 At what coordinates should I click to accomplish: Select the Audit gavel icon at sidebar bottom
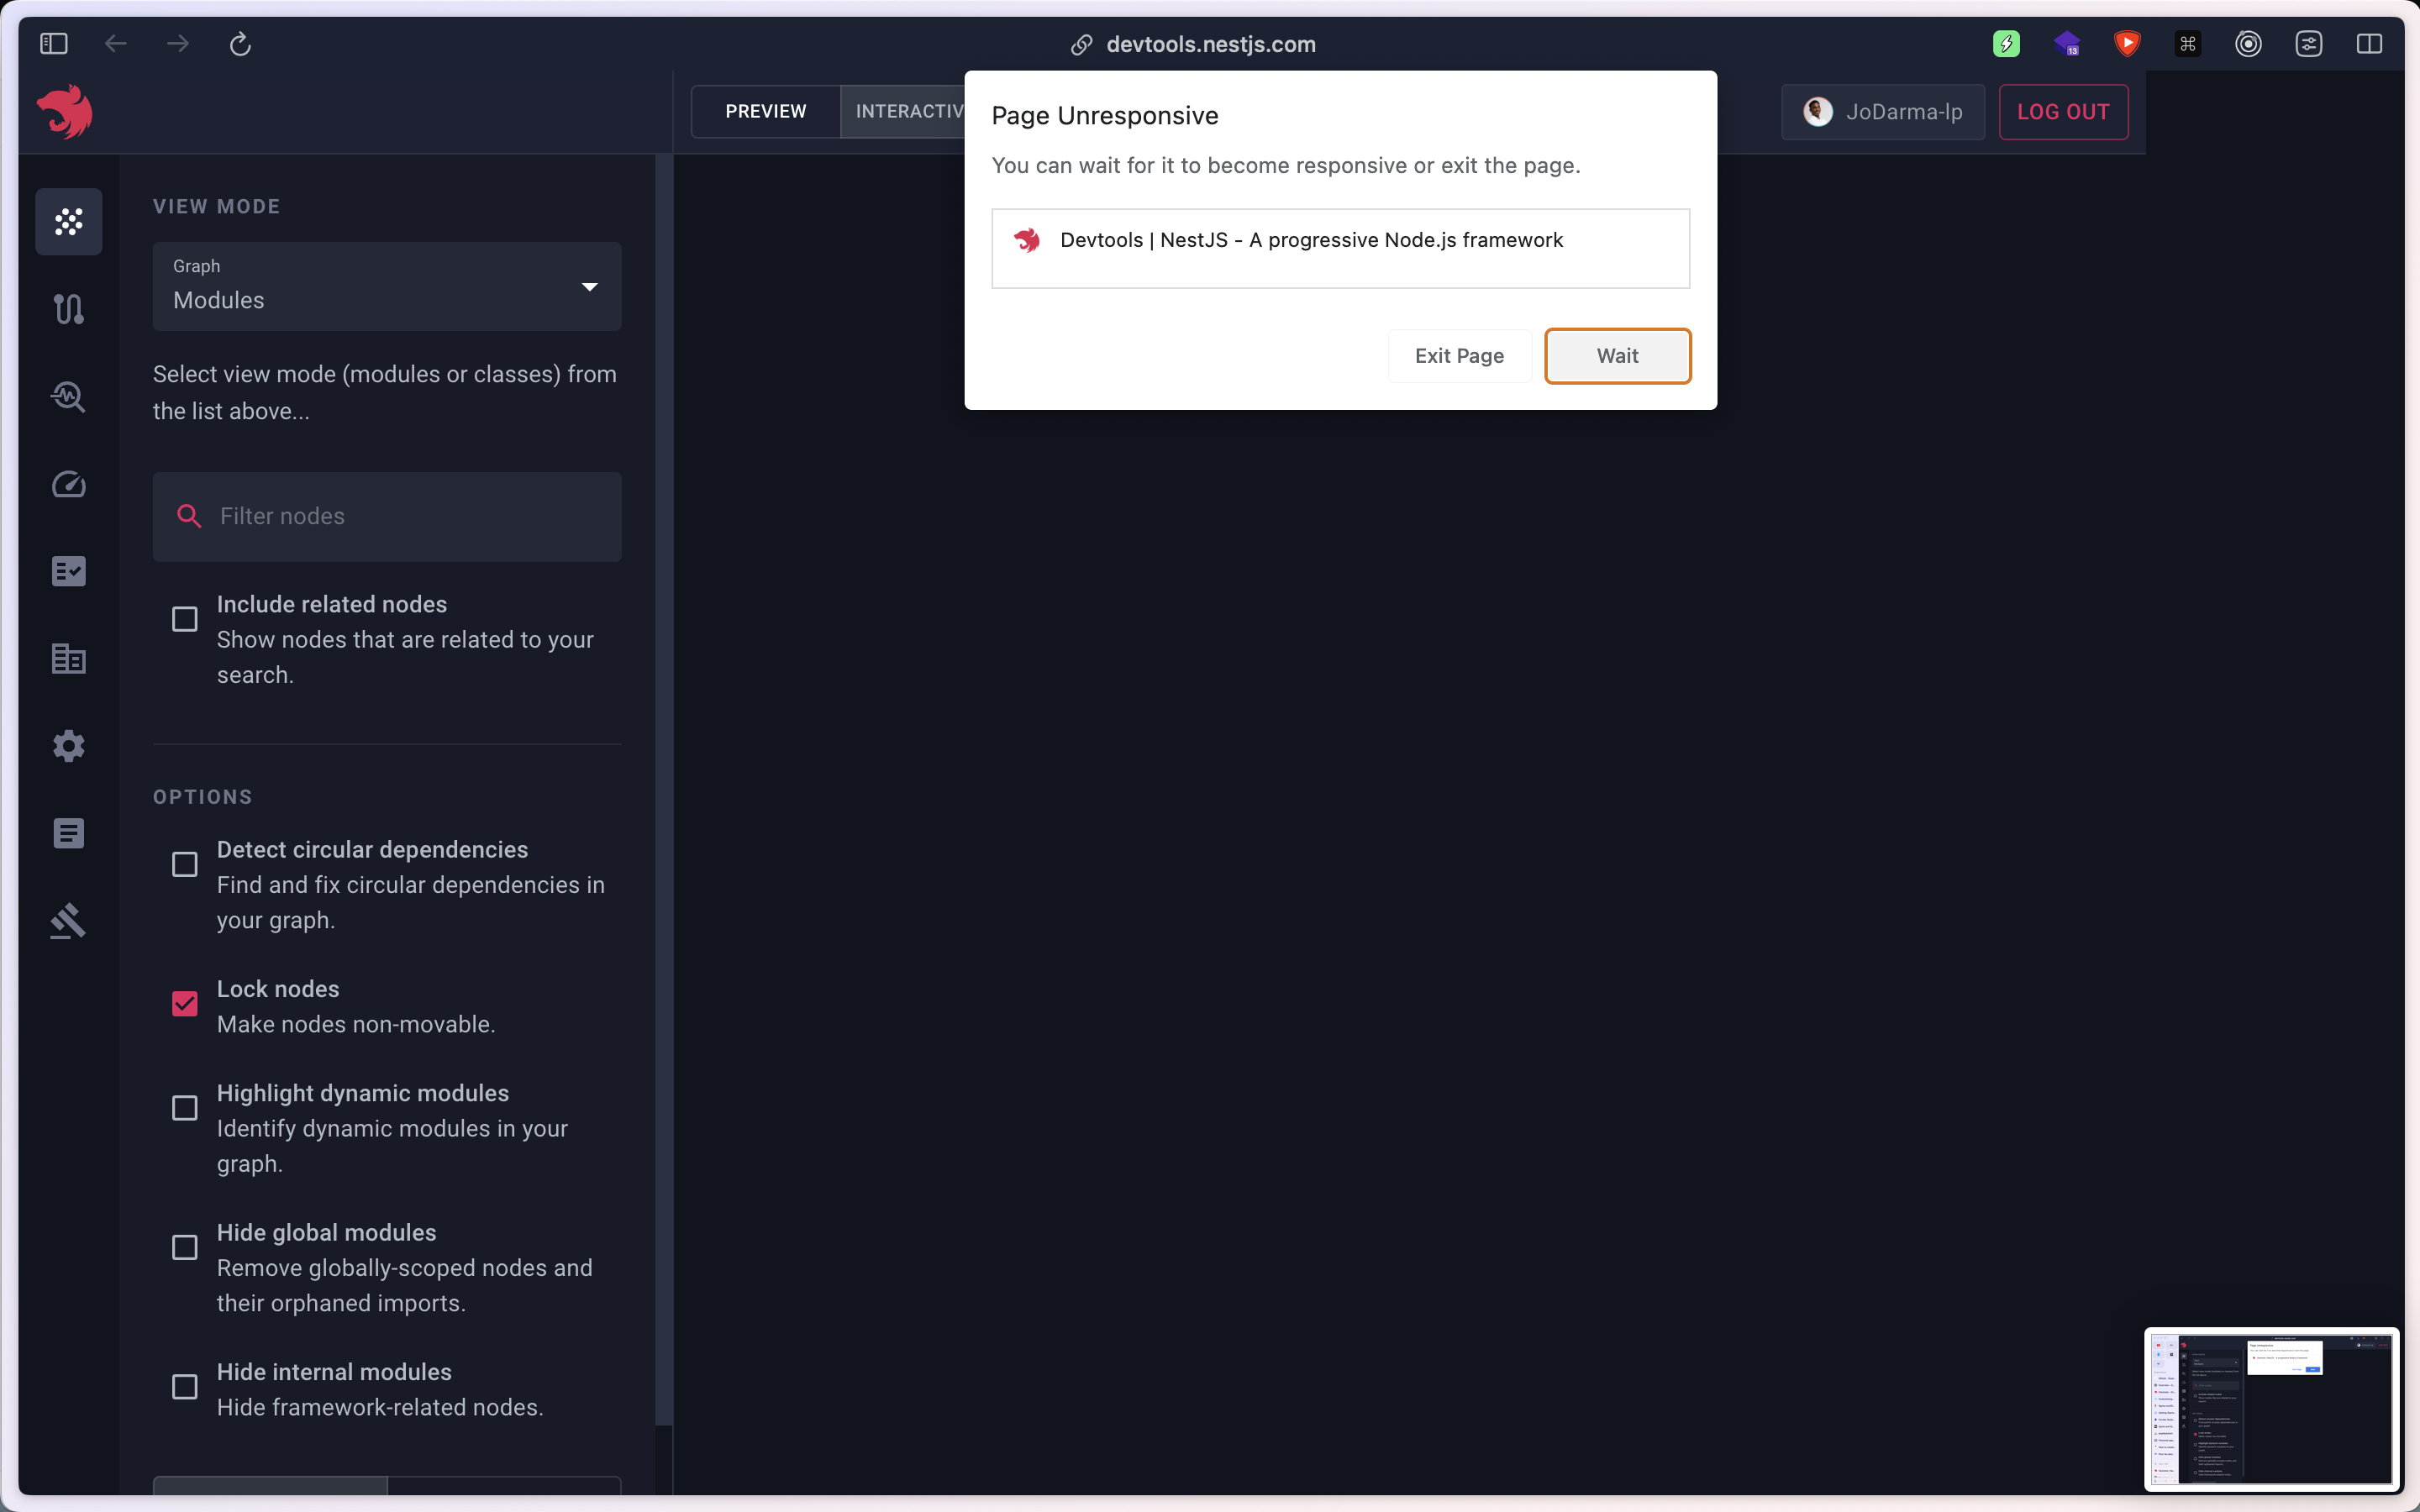[68, 920]
